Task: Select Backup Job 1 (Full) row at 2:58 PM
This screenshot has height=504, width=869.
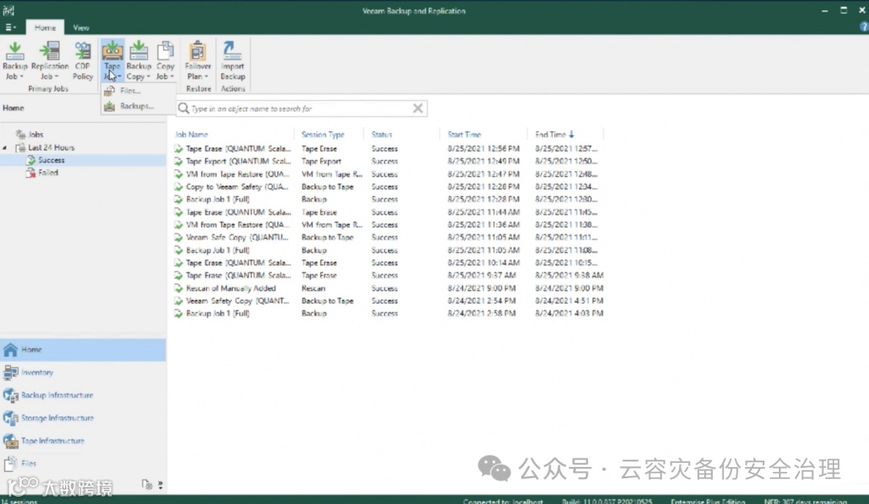Action: 388,313
